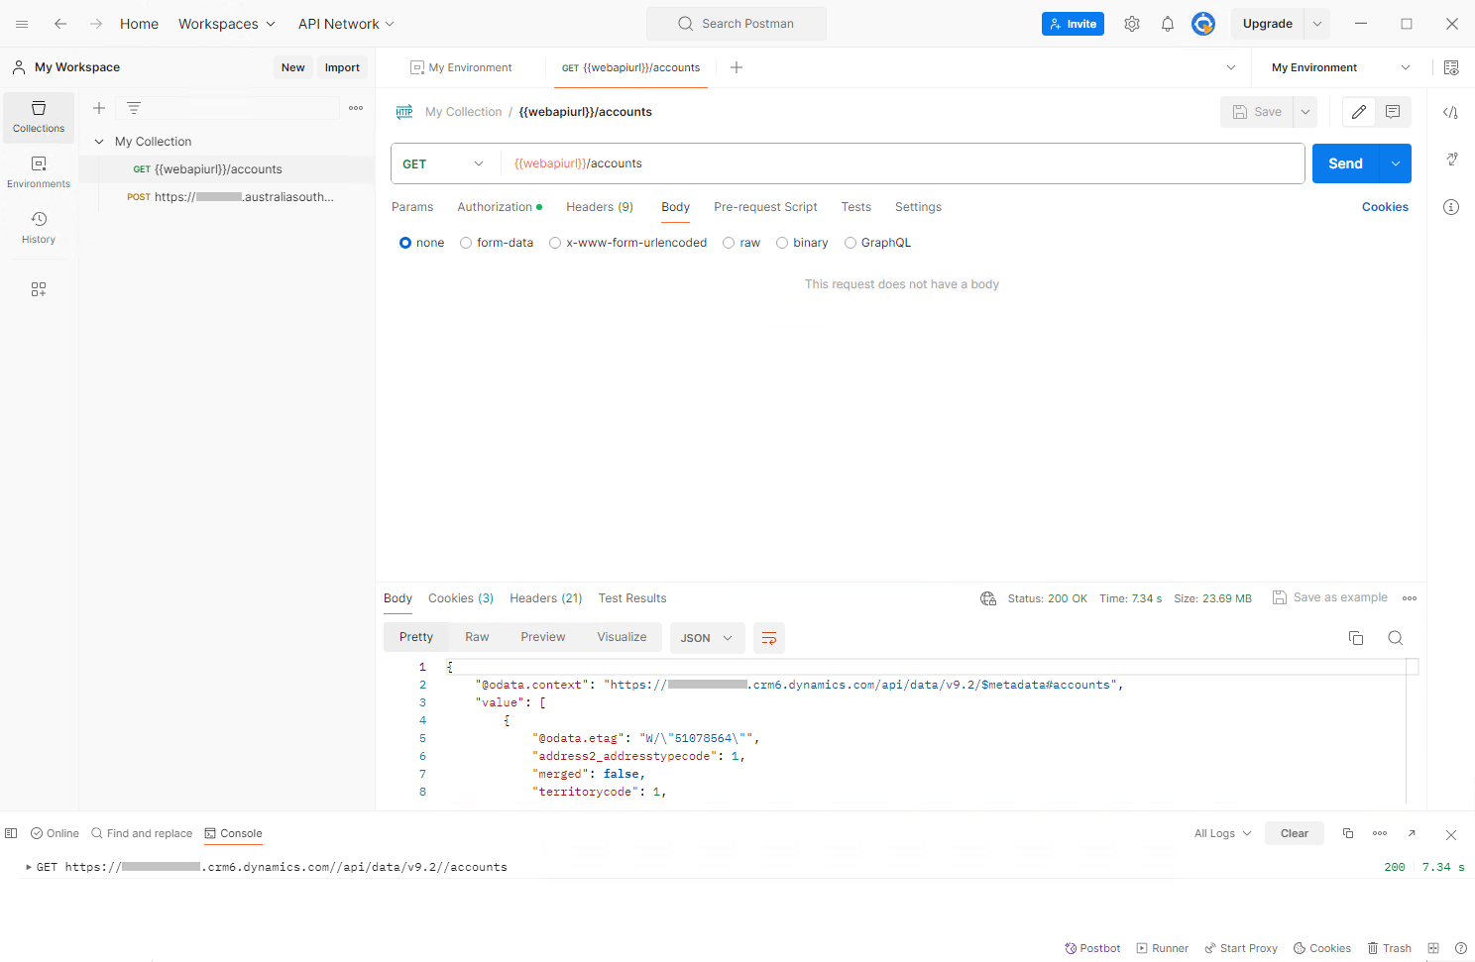The height and width of the screenshot is (962, 1475).
Task: Select the raw body option
Action: tap(729, 243)
